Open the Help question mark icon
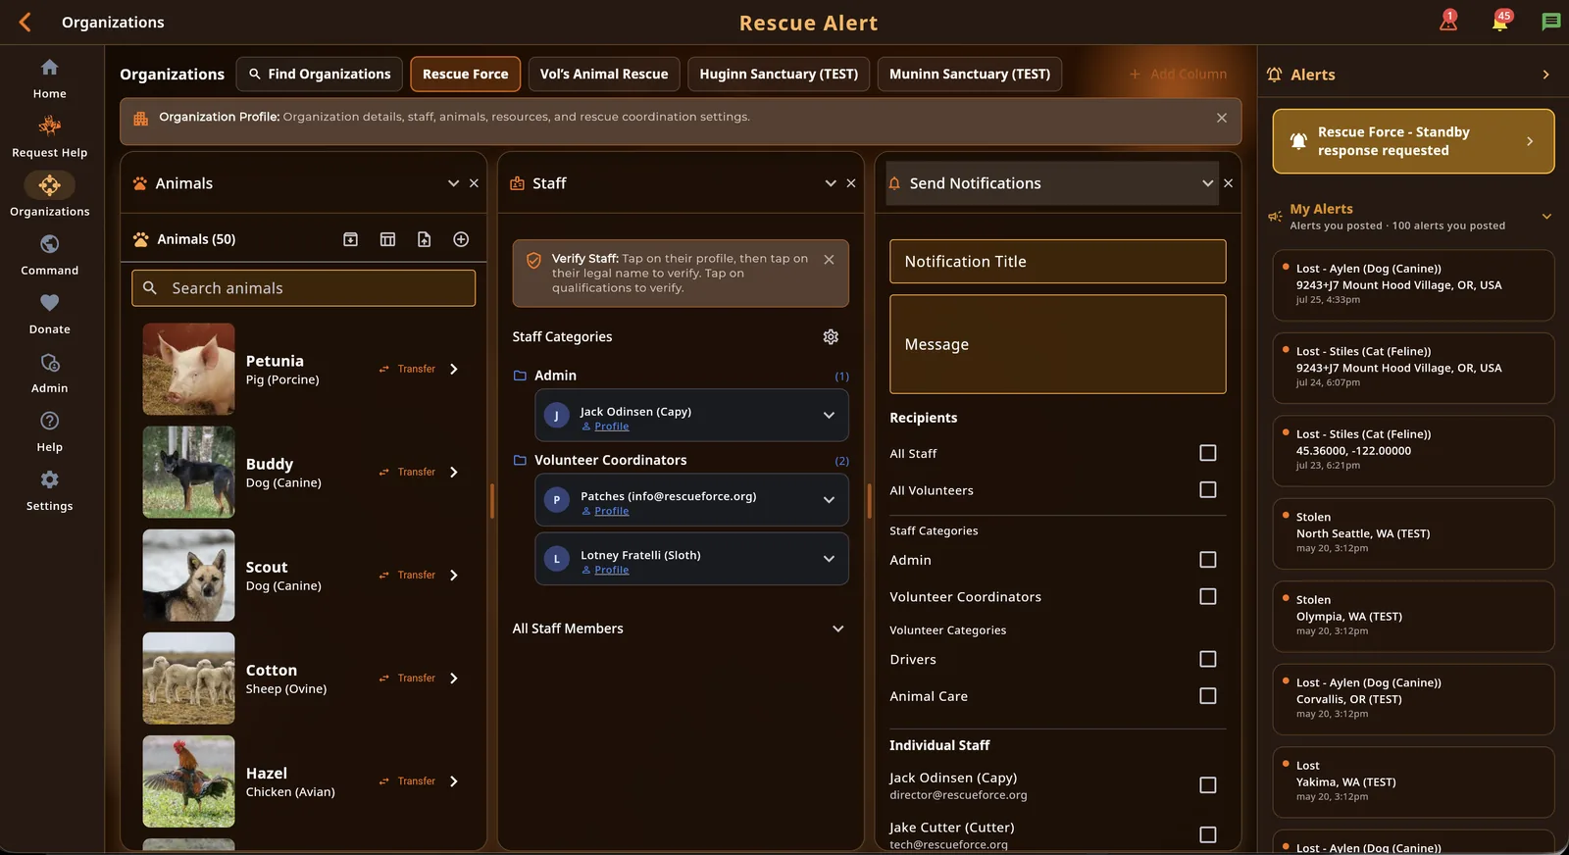1569x855 pixels. click(x=49, y=421)
